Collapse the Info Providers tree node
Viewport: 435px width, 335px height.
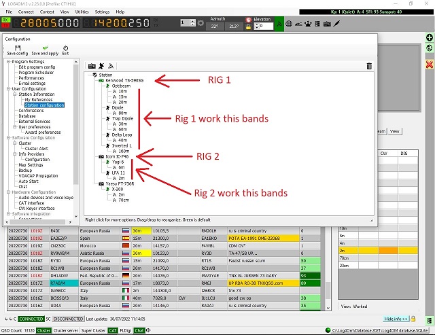15,154
